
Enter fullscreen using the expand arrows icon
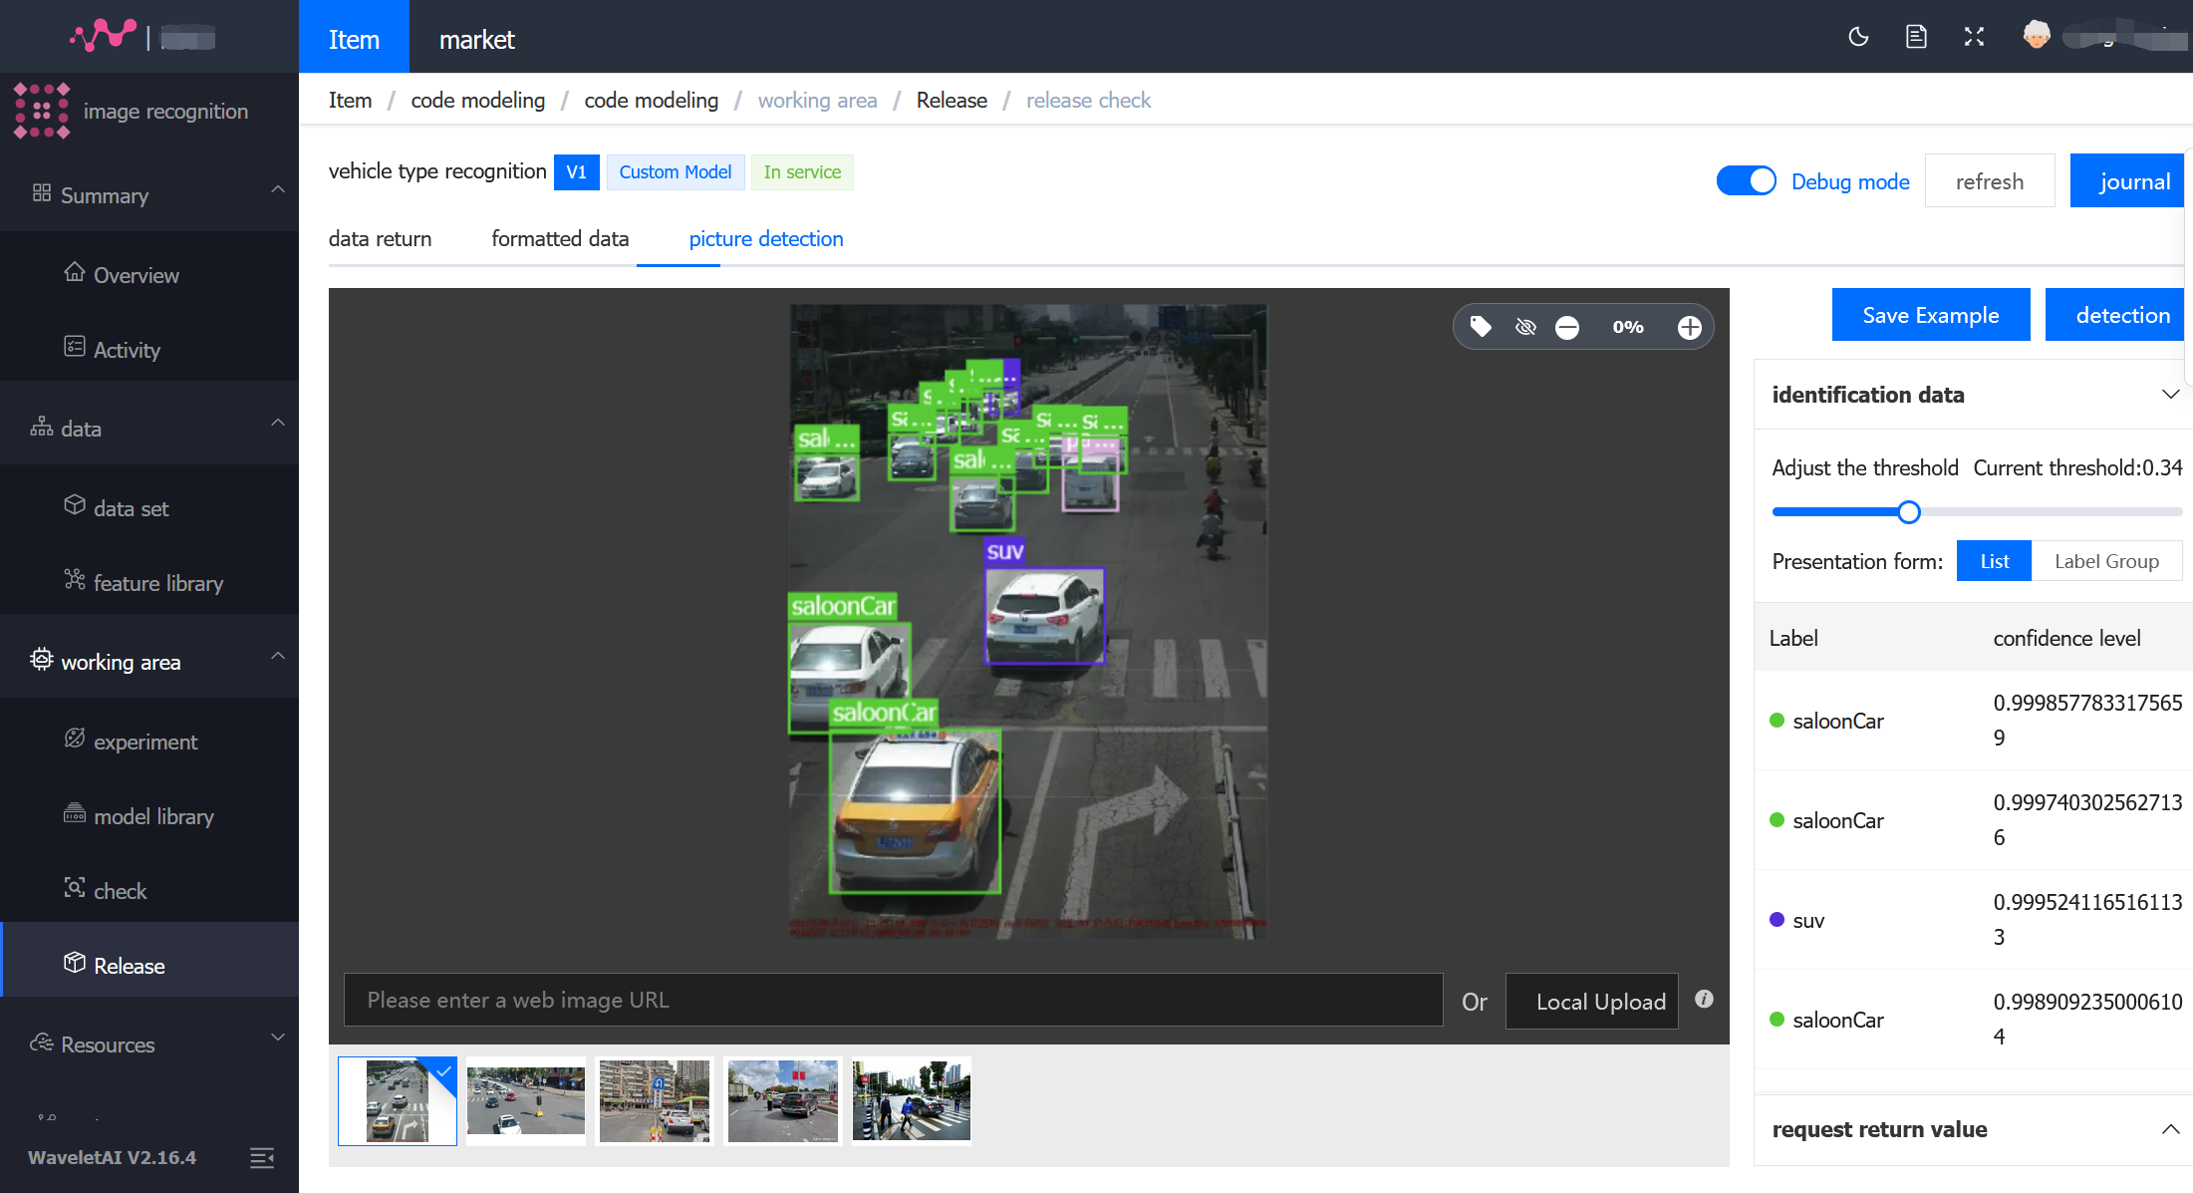pos(1973,36)
